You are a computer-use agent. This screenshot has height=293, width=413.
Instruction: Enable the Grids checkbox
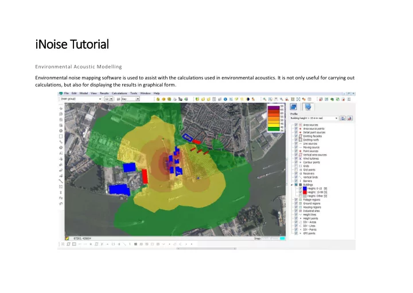pyautogui.click(x=296, y=166)
